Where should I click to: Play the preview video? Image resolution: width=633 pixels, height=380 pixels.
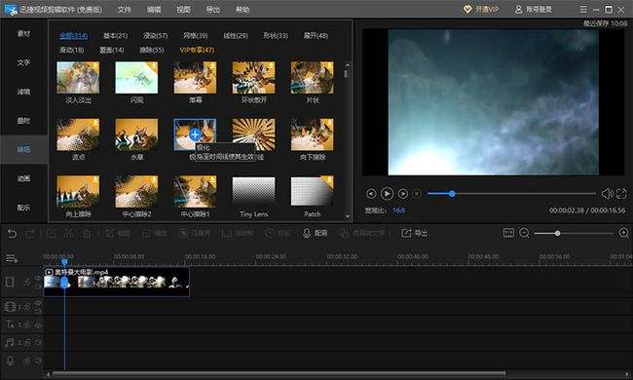[x=387, y=194]
